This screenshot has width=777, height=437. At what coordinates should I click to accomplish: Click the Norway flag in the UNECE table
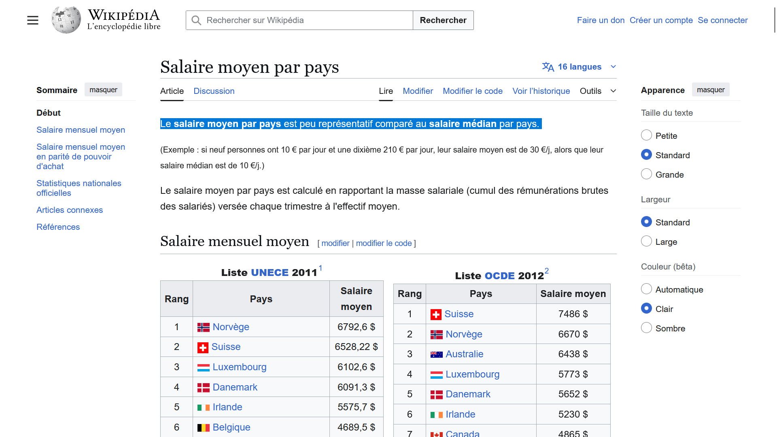point(203,327)
